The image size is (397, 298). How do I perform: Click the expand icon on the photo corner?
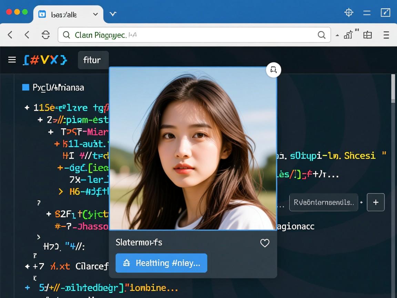274,70
